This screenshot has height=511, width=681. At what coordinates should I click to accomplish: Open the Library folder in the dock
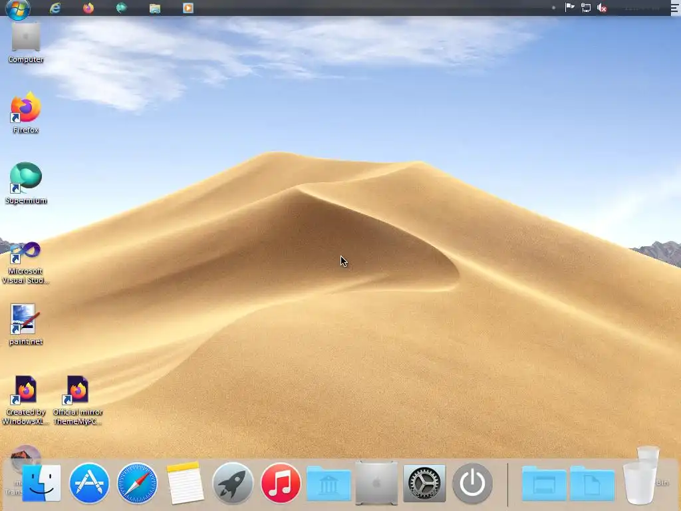click(x=329, y=484)
